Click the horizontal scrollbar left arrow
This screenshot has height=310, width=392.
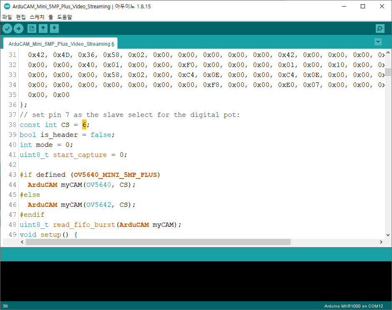coord(22,242)
